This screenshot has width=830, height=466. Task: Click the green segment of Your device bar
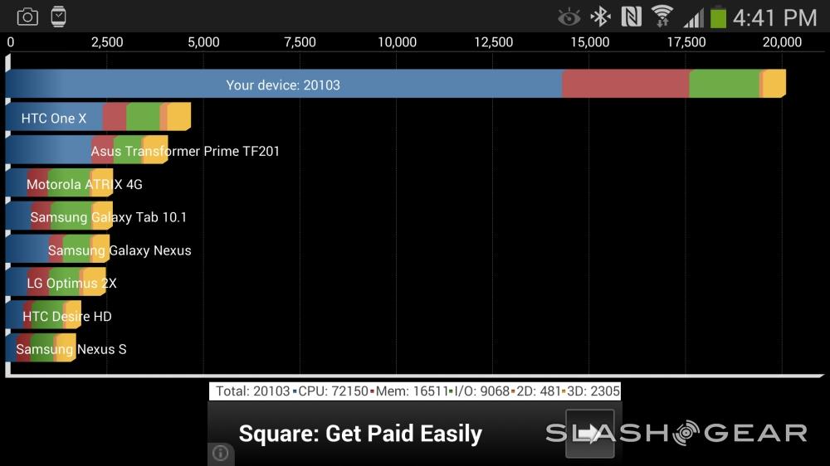click(724, 85)
